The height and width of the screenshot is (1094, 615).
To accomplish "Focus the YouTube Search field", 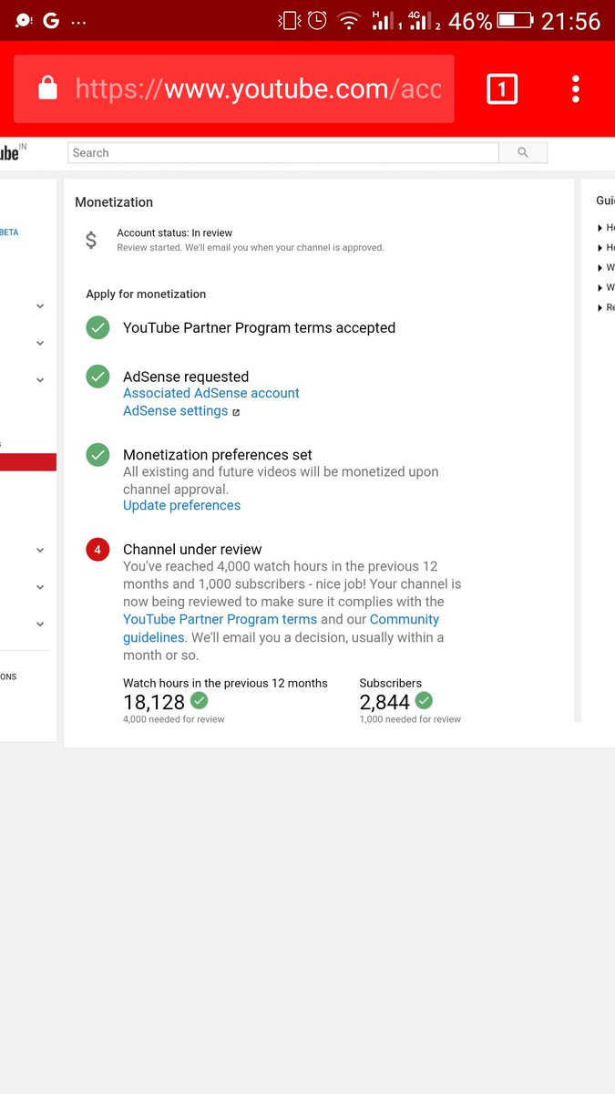I will click(x=283, y=153).
